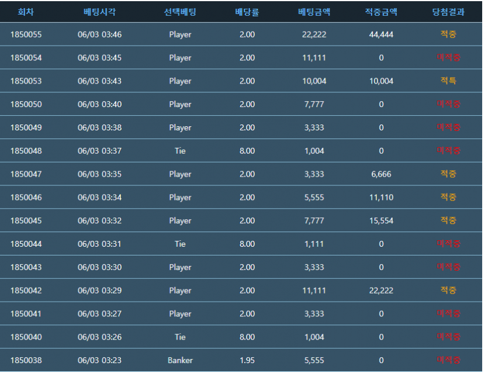This screenshot has height=373, width=488.
Task: Select round number 1850040
Action: tap(26, 337)
